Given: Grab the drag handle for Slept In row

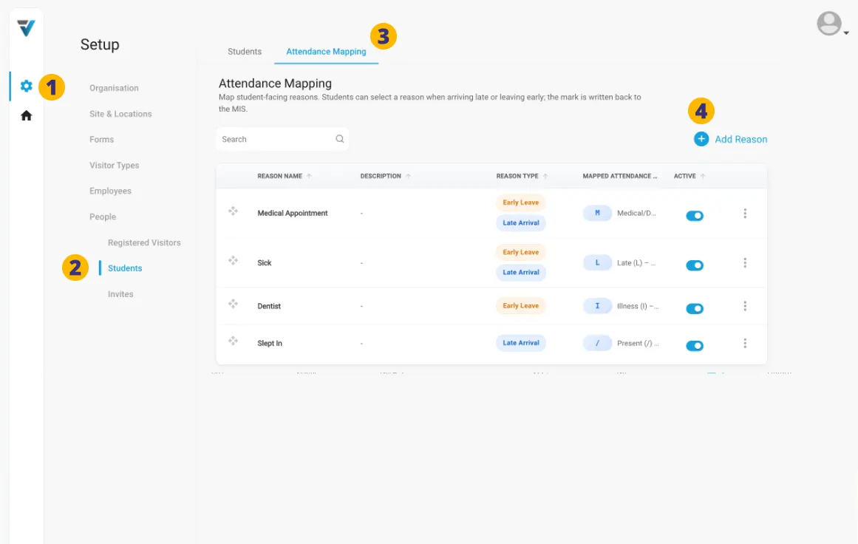Looking at the screenshot, I should tap(233, 341).
